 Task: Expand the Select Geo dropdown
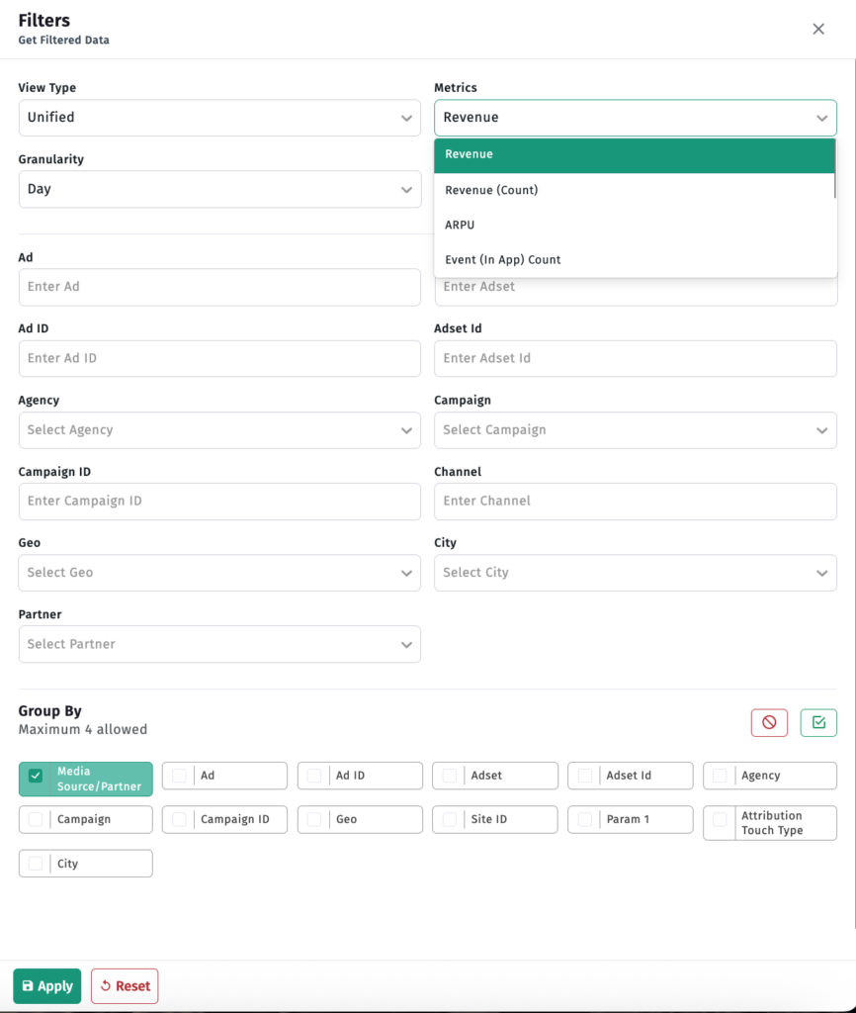tap(219, 573)
